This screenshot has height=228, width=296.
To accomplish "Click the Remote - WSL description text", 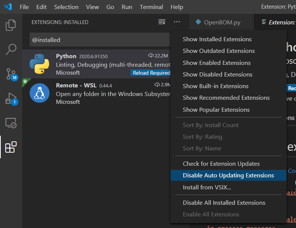I will (113, 94).
